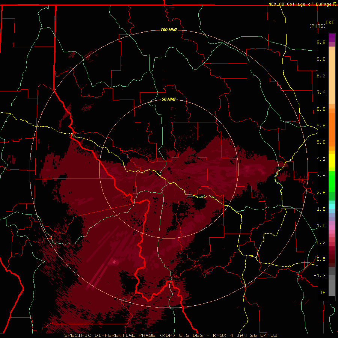Click the -0.5 legend value
The height and width of the screenshot is (338, 338).
(x=320, y=259)
